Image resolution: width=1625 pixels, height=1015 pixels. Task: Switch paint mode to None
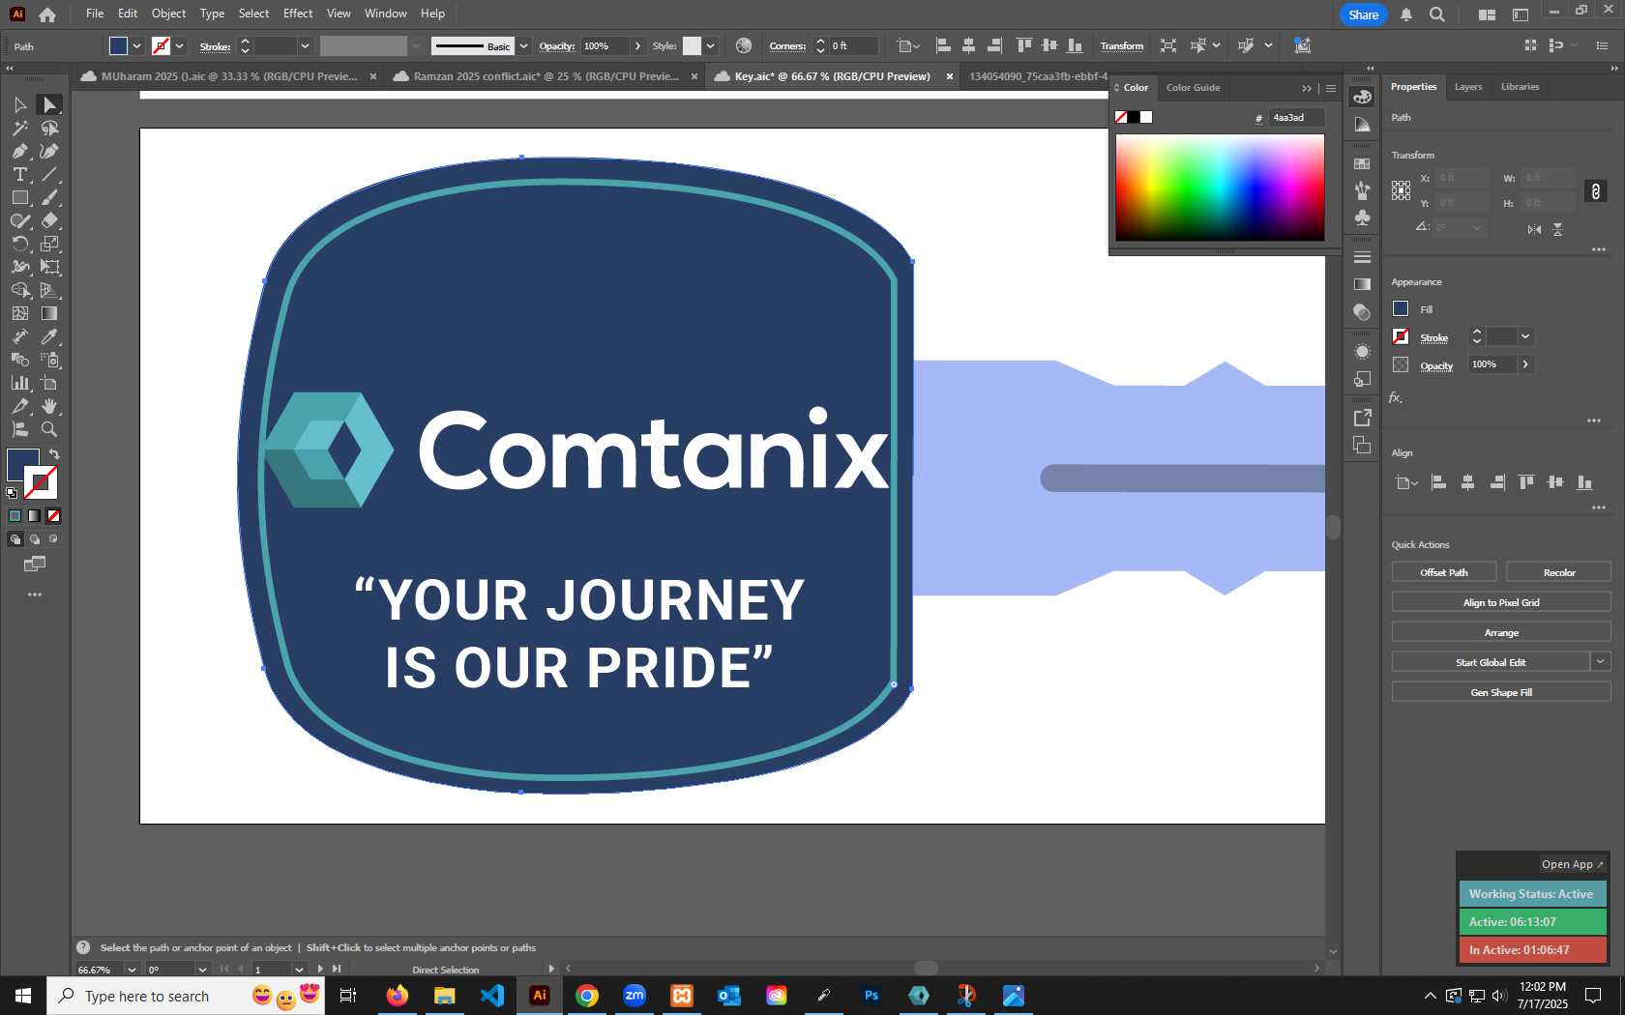[54, 516]
